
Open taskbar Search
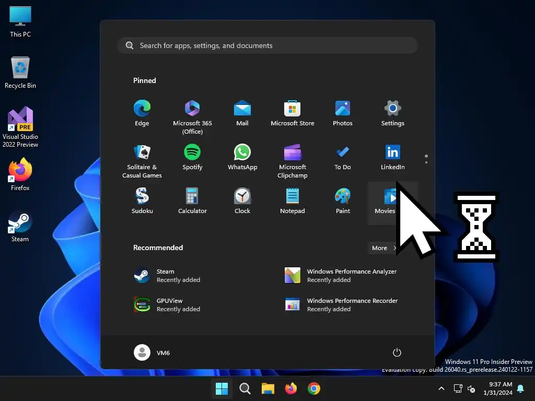[x=245, y=388]
